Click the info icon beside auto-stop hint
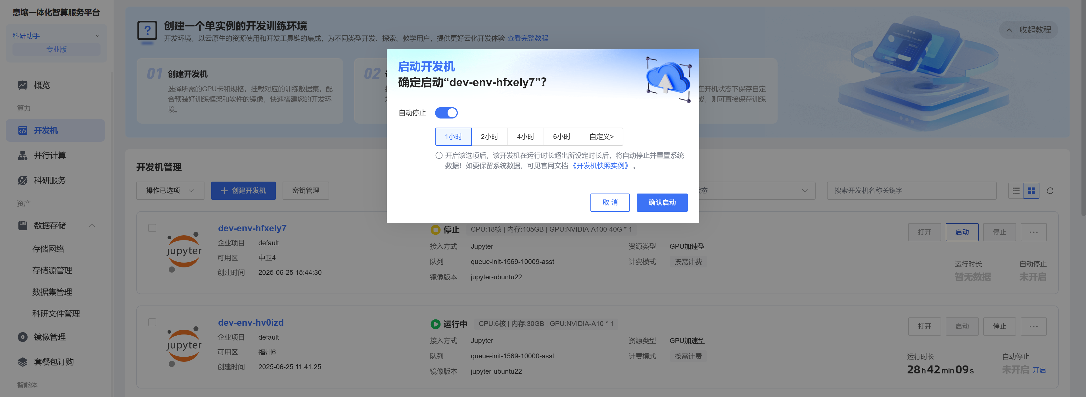Image resolution: width=1086 pixels, height=397 pixels. point(439,155)
